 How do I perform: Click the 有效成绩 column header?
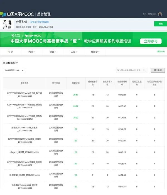click(x=76, y=83)
